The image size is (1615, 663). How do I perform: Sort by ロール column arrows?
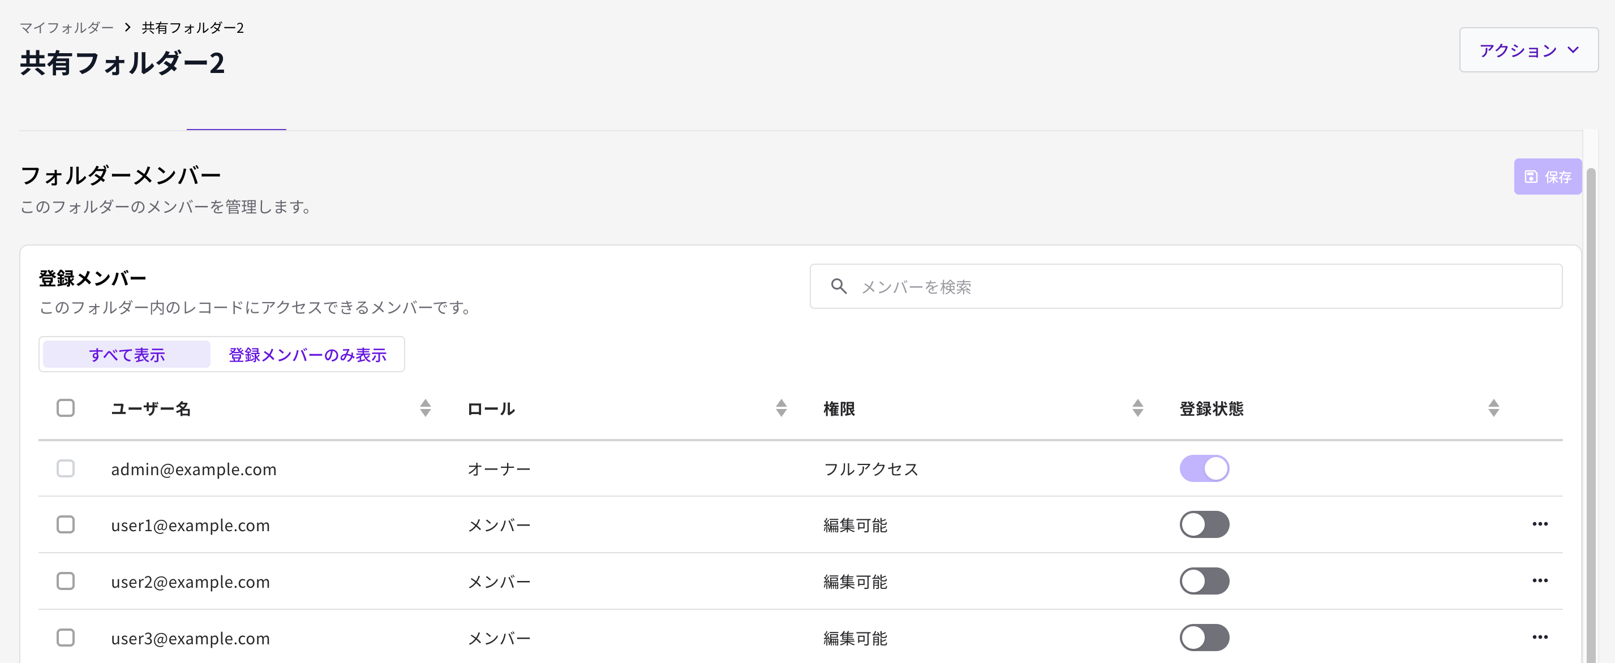tap(781, 408)
